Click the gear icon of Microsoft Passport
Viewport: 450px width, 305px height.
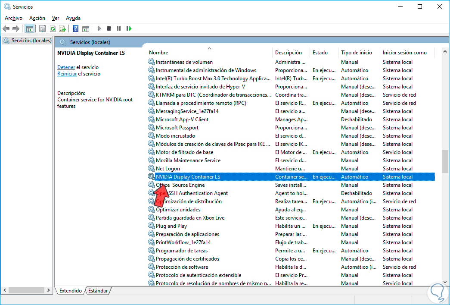point(151,127)
